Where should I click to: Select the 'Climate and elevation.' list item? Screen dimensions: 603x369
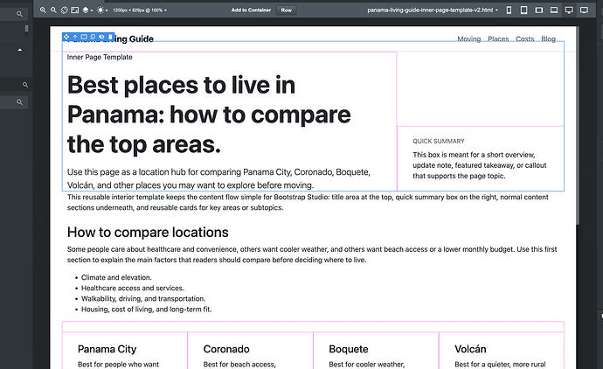click(116, 277)
